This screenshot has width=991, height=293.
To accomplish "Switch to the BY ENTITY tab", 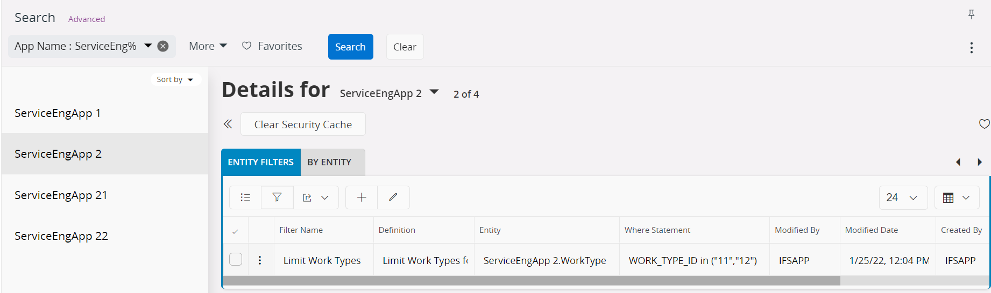I will point(329,162).
